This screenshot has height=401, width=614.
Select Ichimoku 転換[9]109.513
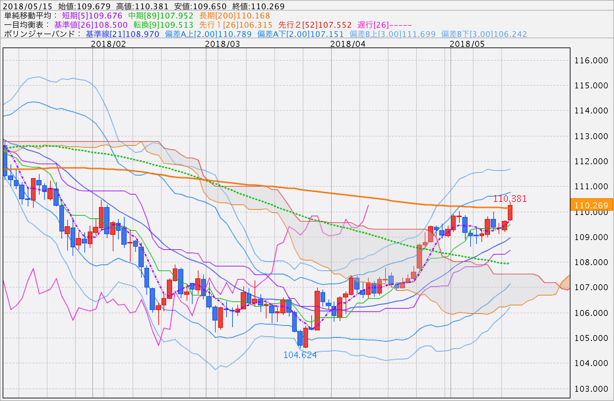pyautogui.click(x=163, y=25)
